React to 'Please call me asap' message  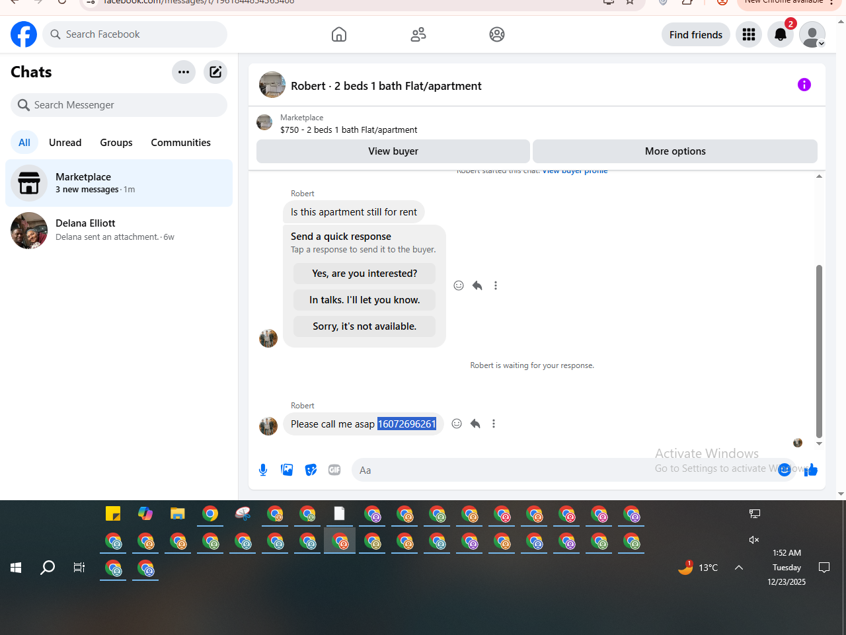pyautogui.click(x=457, y=424)
